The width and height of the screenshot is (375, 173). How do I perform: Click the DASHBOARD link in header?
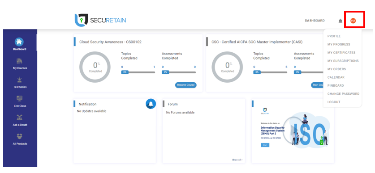click(315, 21)
